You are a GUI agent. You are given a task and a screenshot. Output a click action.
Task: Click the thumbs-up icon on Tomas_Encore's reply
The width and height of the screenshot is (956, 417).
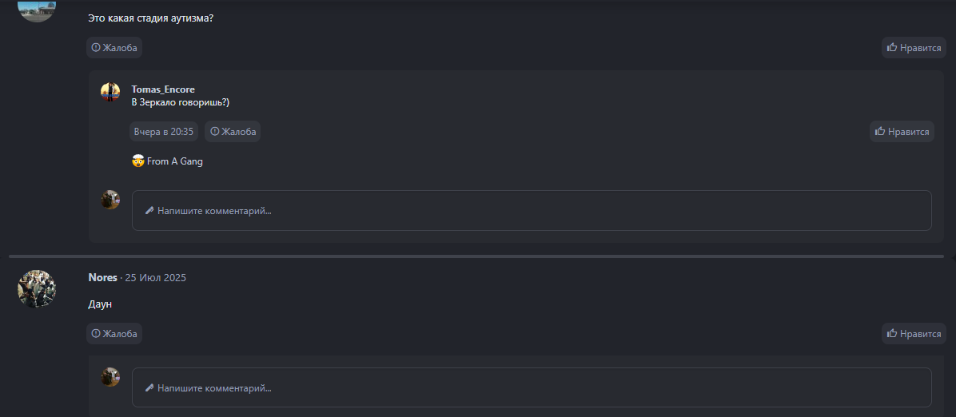point(880,132)
